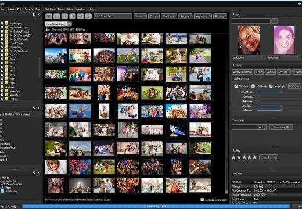The image size is (302, 209).
Task: Click the samples folder icon
Action: tap(6, 95)
